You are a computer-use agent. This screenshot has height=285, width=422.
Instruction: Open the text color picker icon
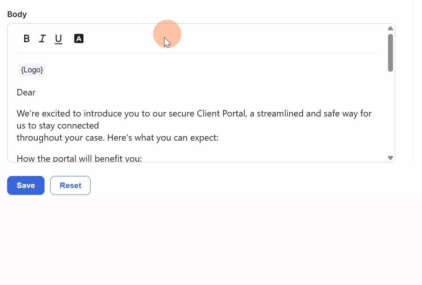(79, 38)
